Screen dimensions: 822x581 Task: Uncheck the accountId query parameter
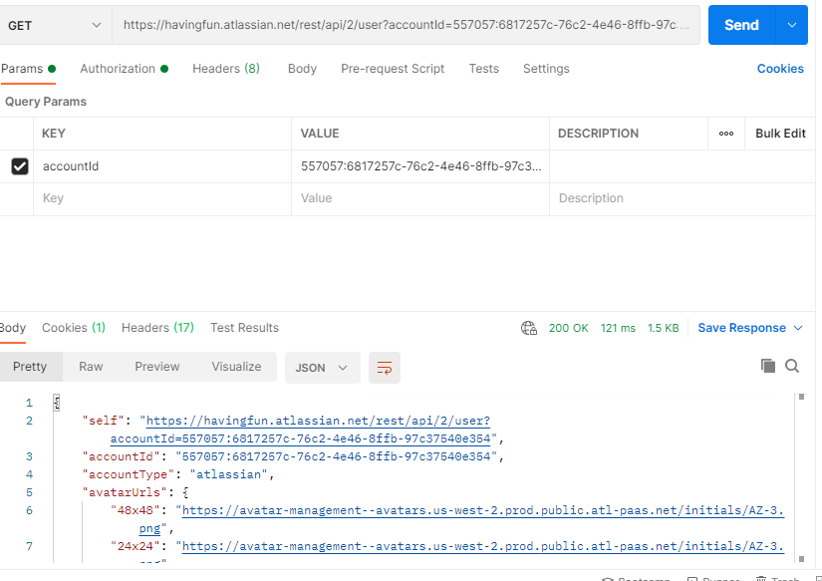pyautogui.click(x=19, y=165)
